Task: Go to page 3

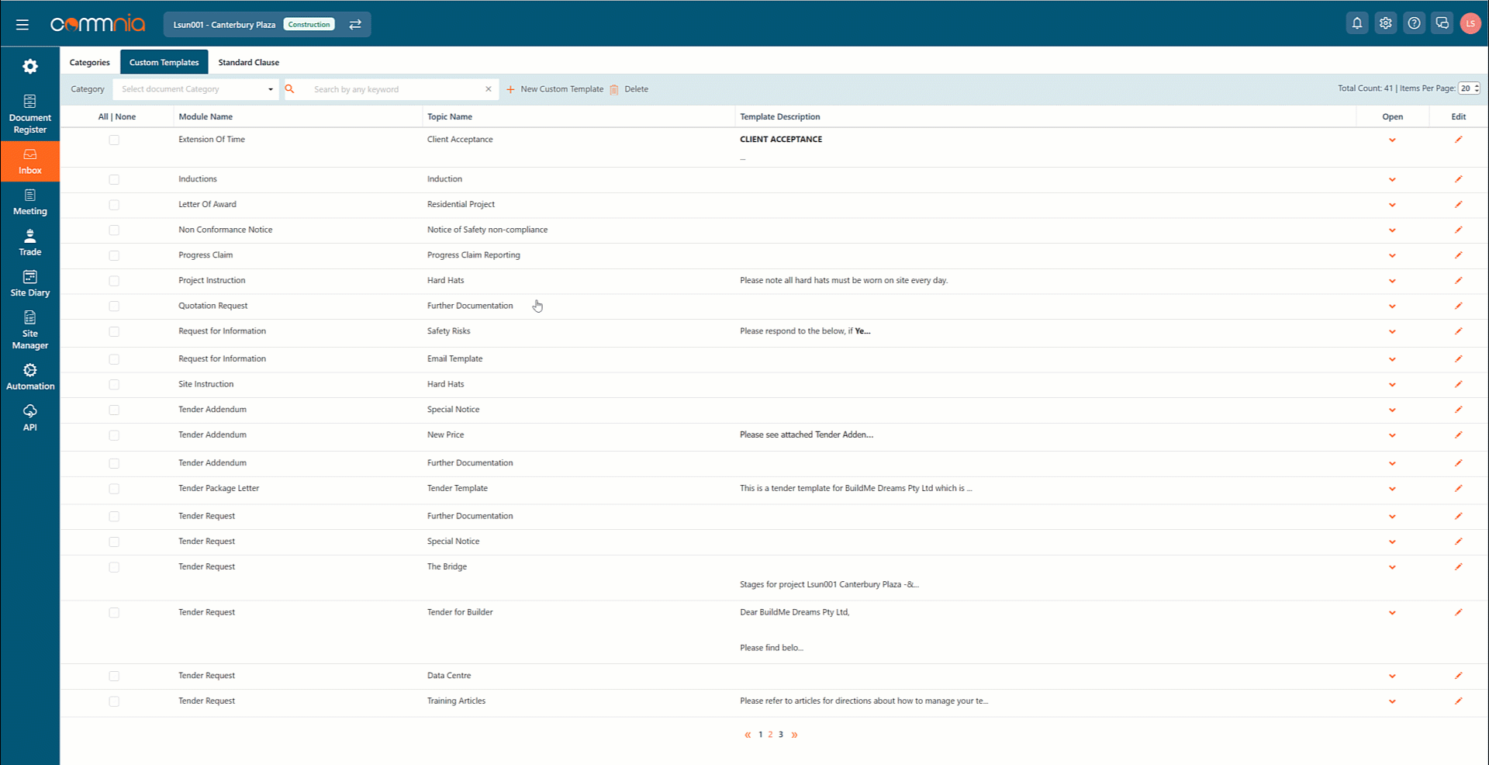Action: pyautogui.click(x=781, y=735)
